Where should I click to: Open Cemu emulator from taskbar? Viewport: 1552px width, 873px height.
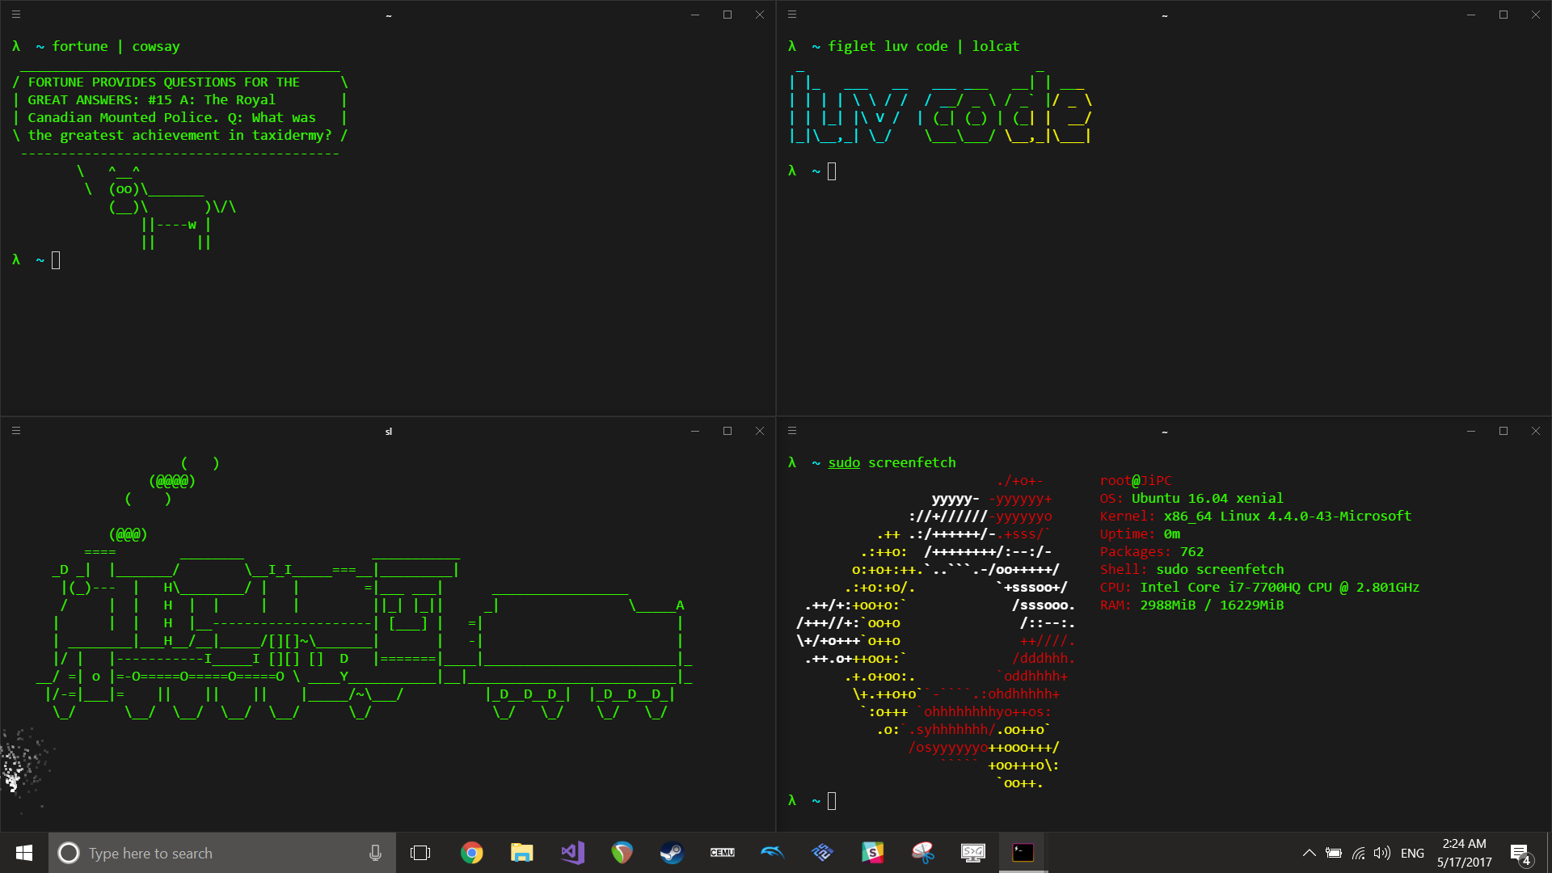coord(722,853)
